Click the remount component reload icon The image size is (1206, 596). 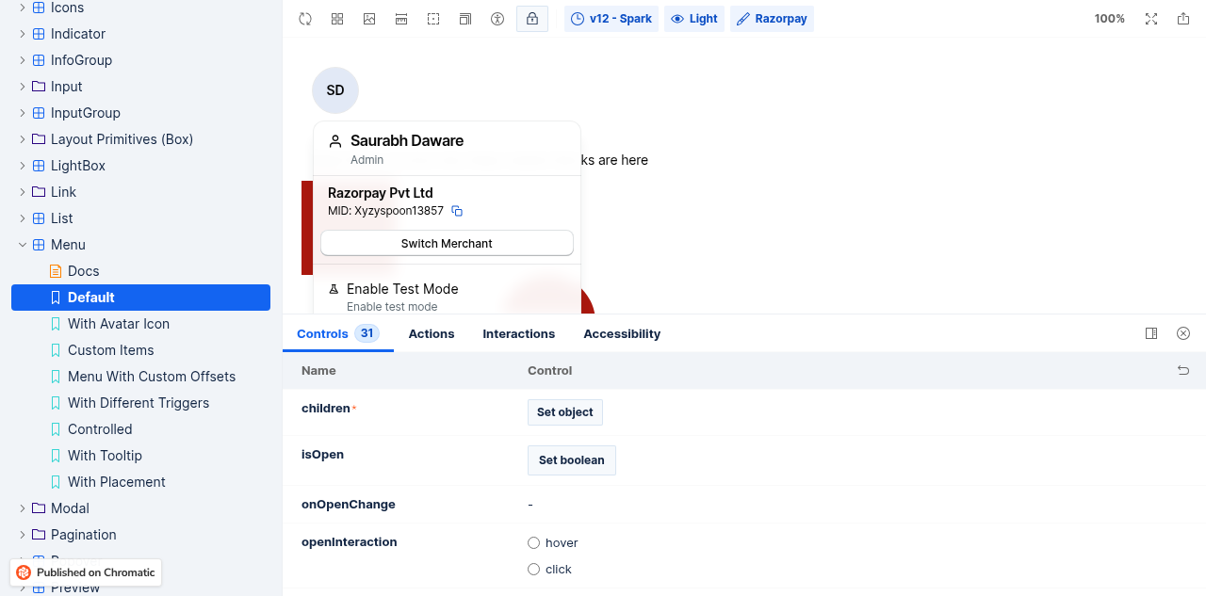coord(305,19)
